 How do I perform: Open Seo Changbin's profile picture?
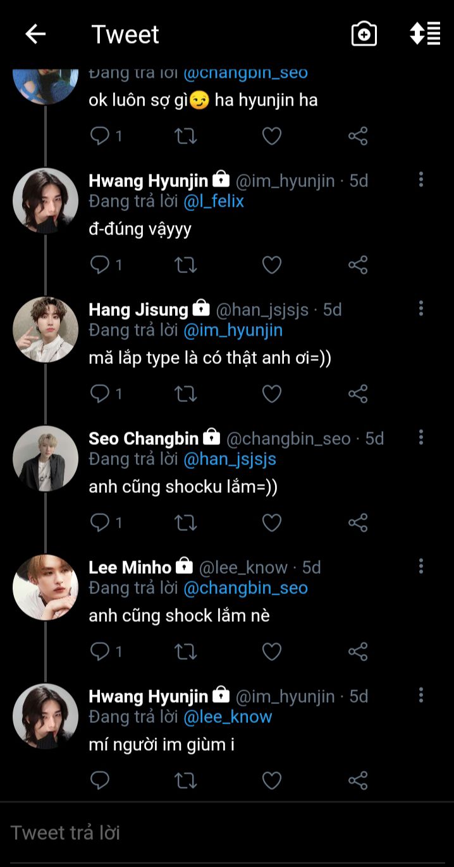46,458
